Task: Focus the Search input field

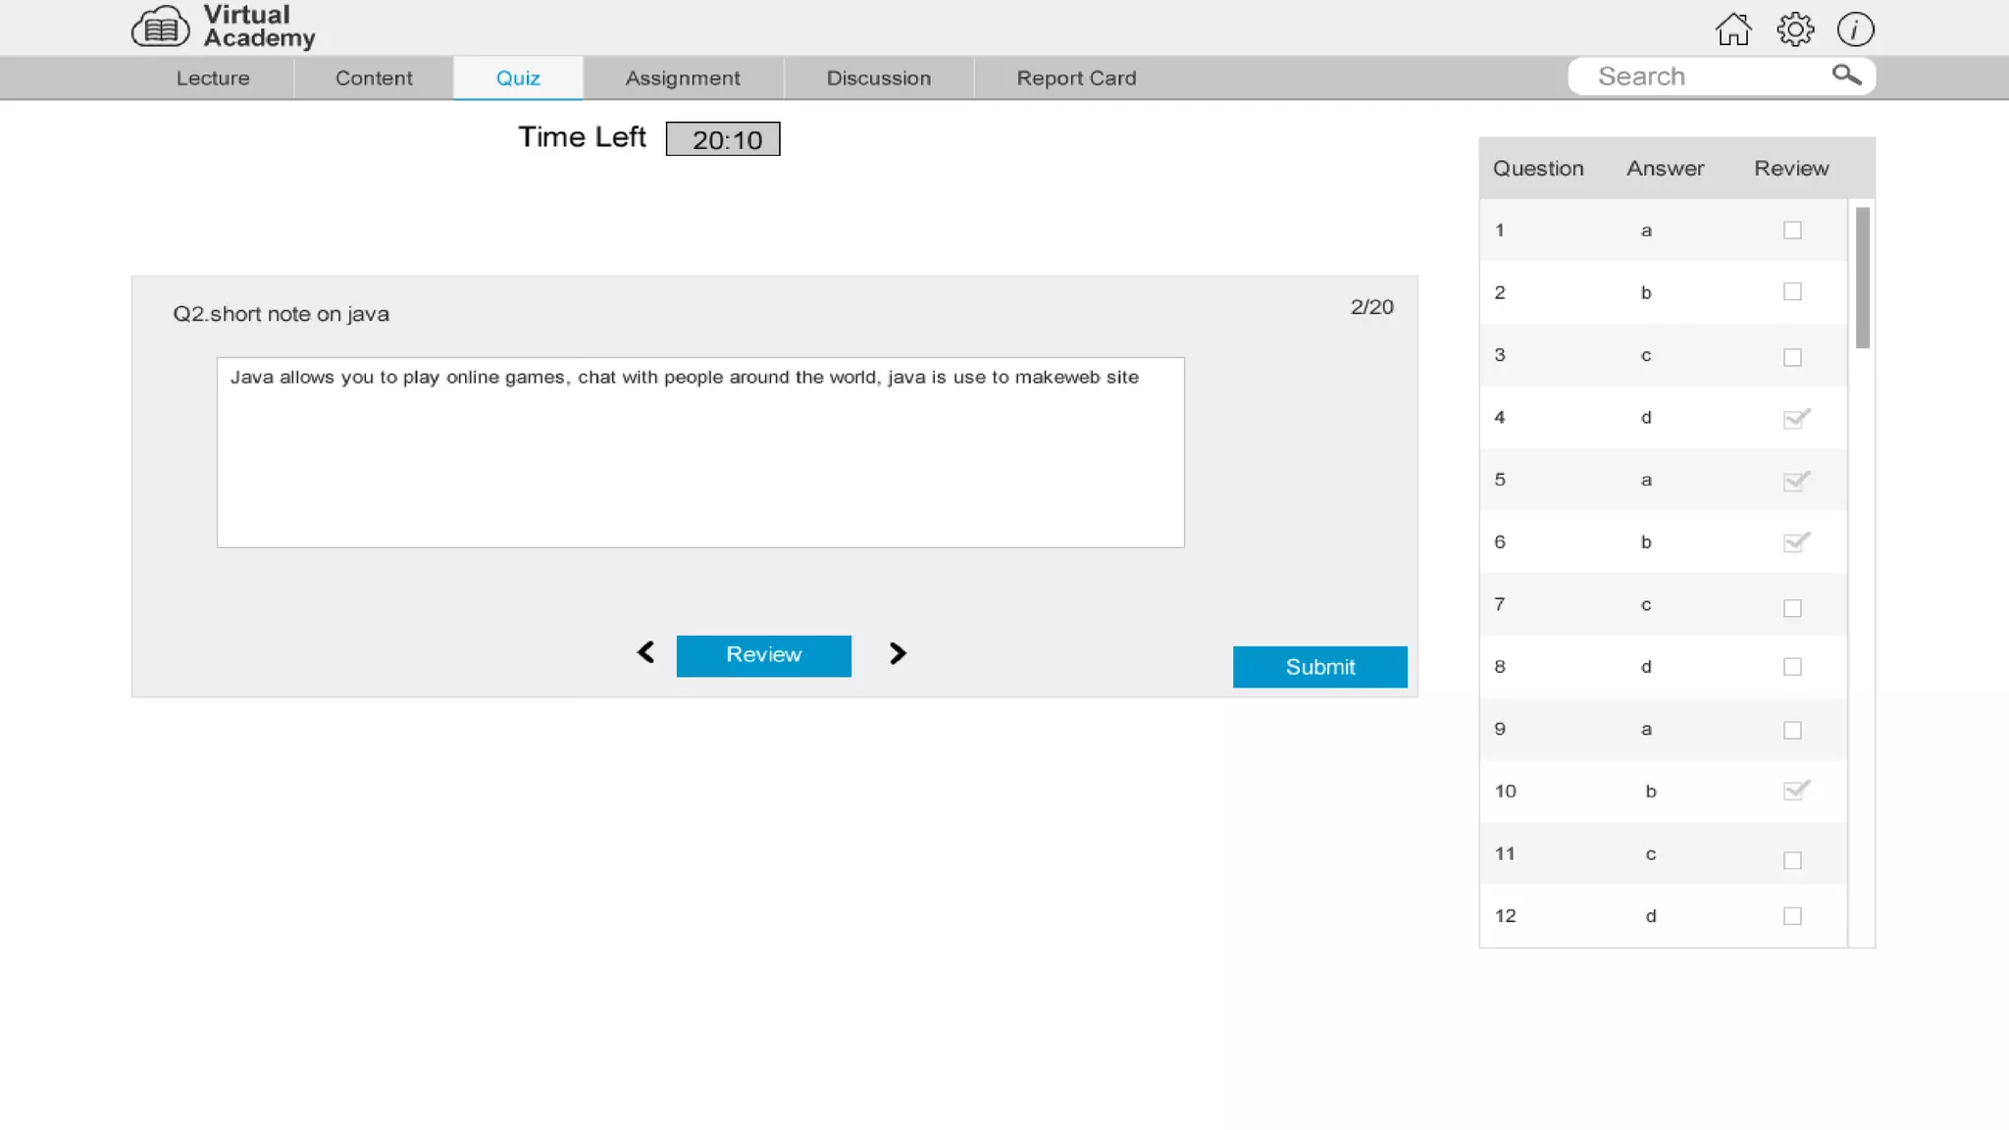Action: pos(1702,77)
